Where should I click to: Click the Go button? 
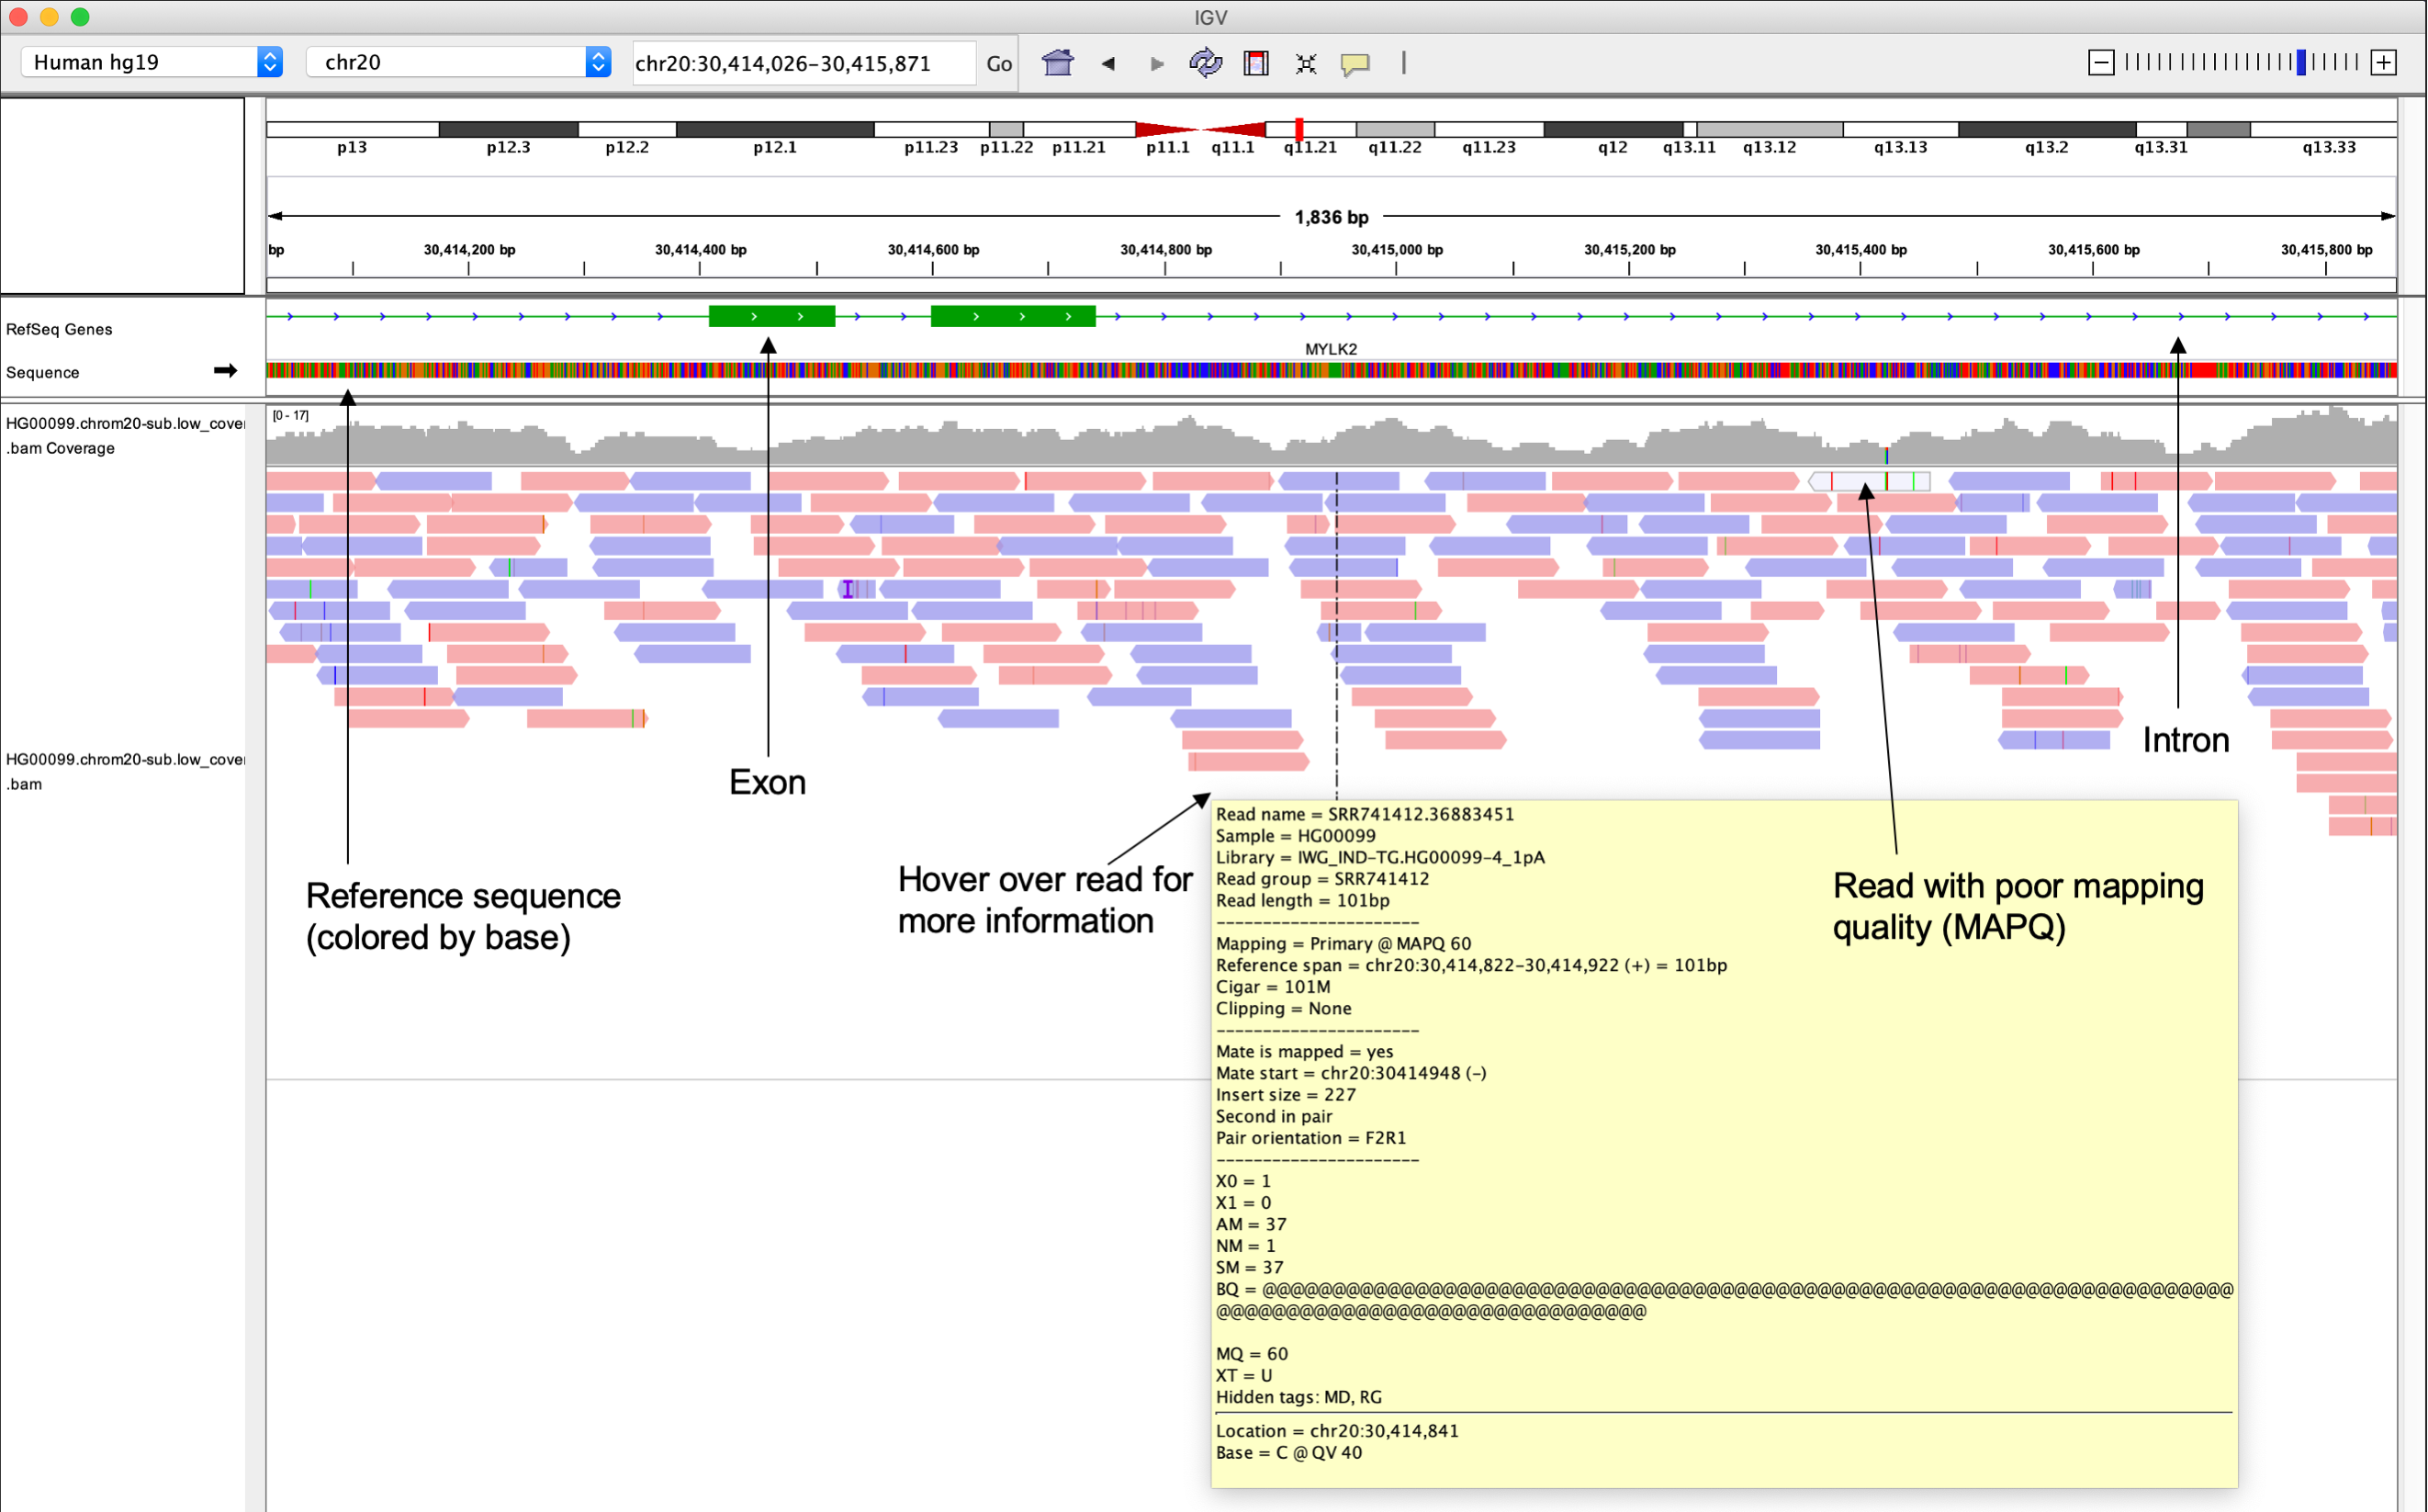(998, 63)
